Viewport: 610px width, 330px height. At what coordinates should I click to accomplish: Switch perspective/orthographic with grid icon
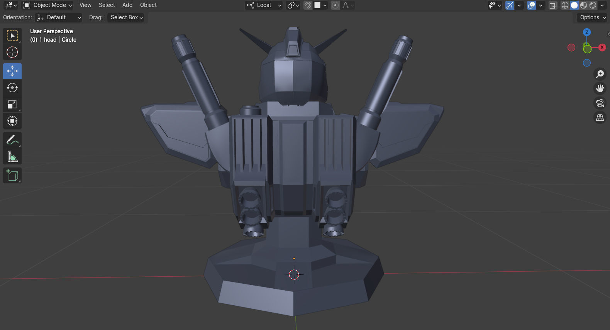600,118
